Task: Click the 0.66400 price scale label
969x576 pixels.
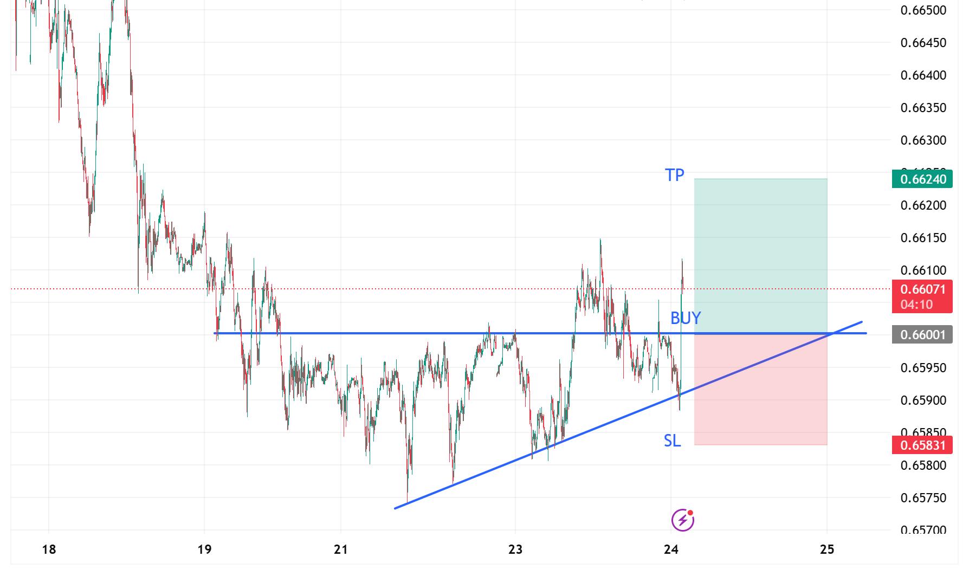Action: [x=923, y=75]
